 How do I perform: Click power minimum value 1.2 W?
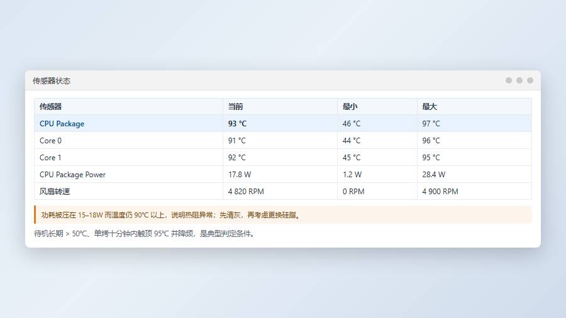click(x=352, y=175)
